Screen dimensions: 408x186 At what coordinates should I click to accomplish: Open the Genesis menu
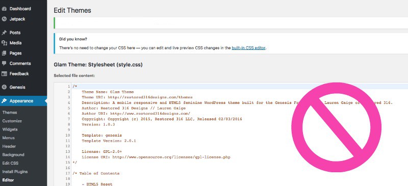pos(17,87)
